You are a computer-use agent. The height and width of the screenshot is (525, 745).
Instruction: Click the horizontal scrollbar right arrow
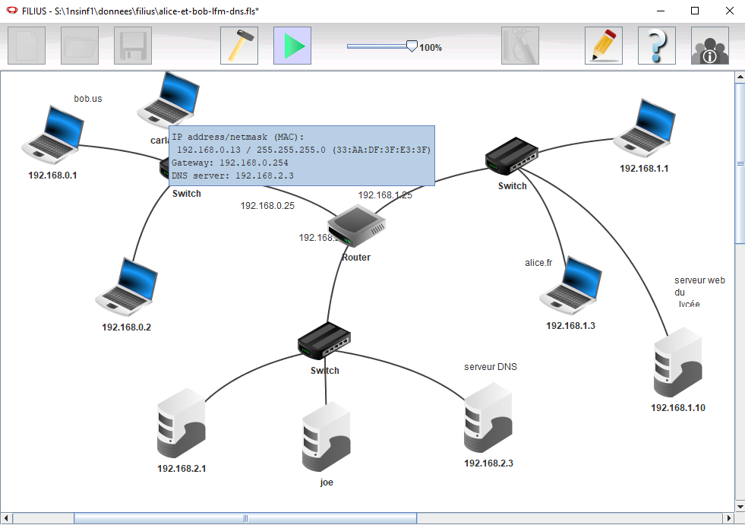pos(727,518)
